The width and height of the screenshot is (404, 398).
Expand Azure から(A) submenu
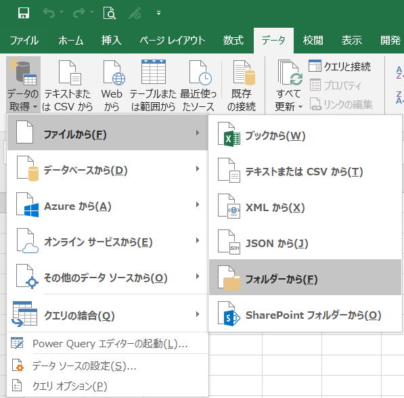tap(108, 206)
